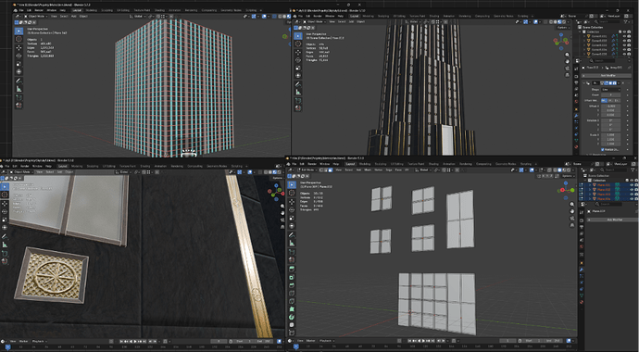639x352 pixels.
Task: Select the Bevel tool in bottom-right window
Action: [x=292, y=285]
